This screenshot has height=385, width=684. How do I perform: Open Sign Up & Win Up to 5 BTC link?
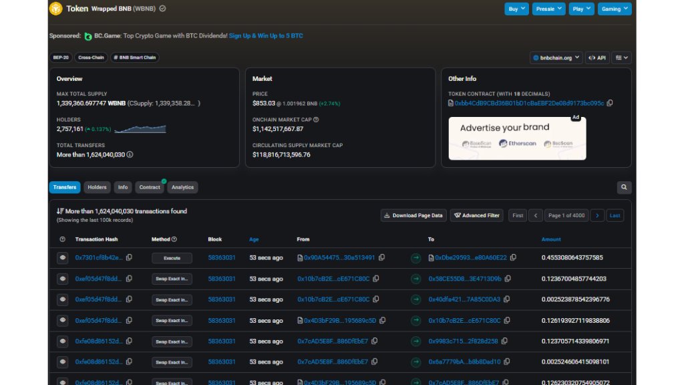[x=266, y=36]
